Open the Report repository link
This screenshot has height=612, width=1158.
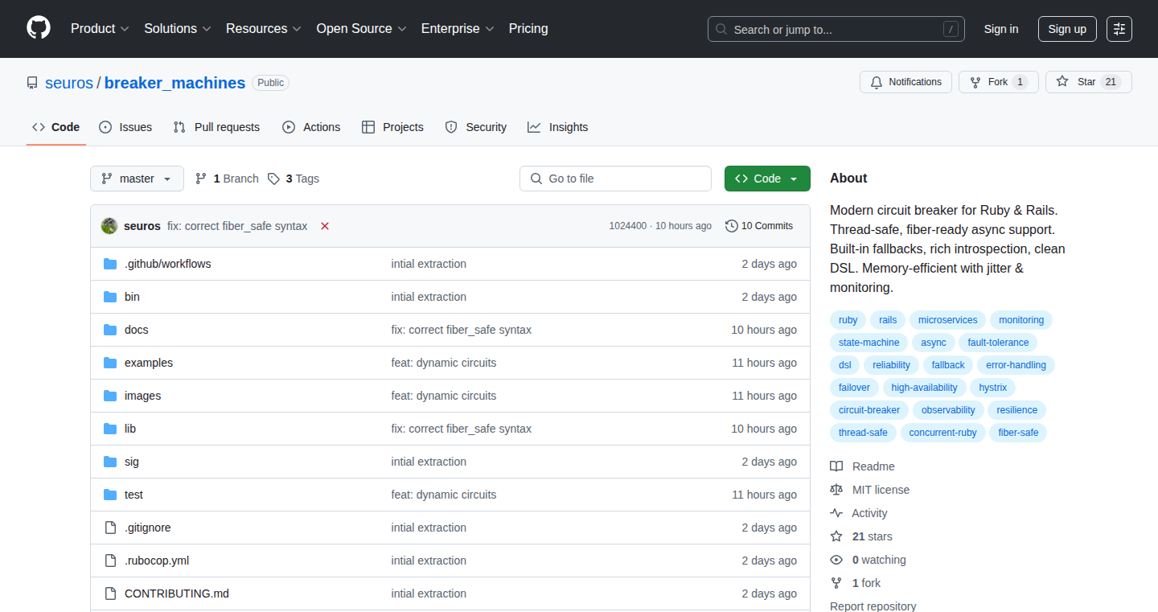click(x=873, y=606)
